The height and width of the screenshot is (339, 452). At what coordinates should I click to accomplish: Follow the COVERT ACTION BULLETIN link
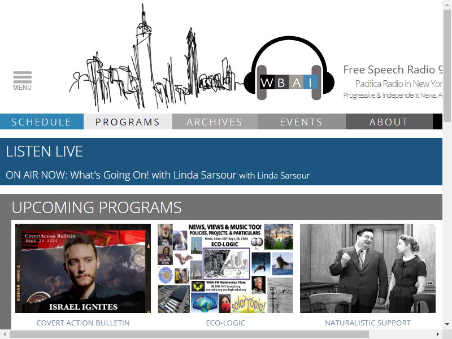(x=83, y=323)
